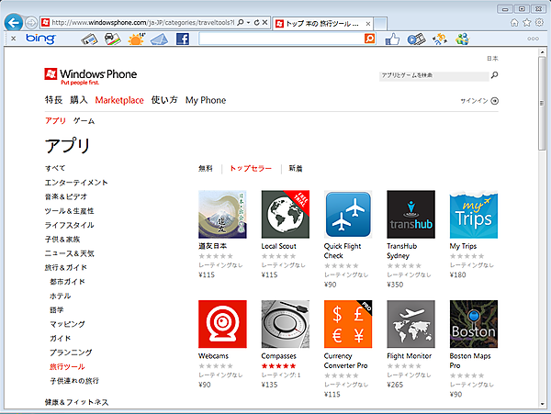The width and height of the screenshot is (551, 414).
Task: Click the browser back arrow button
Action: 14,23
